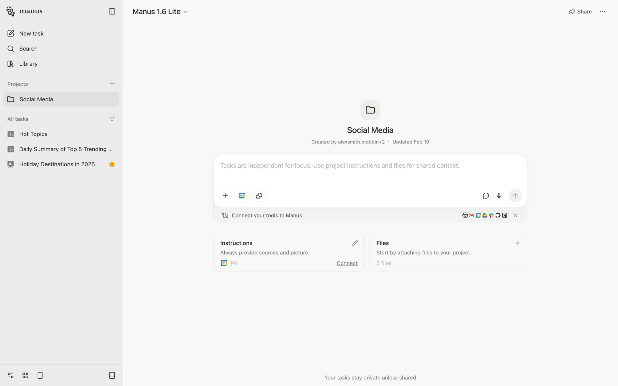
Task: Add a new project with plus icon
Action: [x=112, y=84]
